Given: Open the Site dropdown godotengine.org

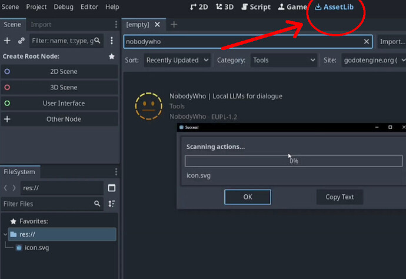Looking at the screenshot, I should coord(374,61).
